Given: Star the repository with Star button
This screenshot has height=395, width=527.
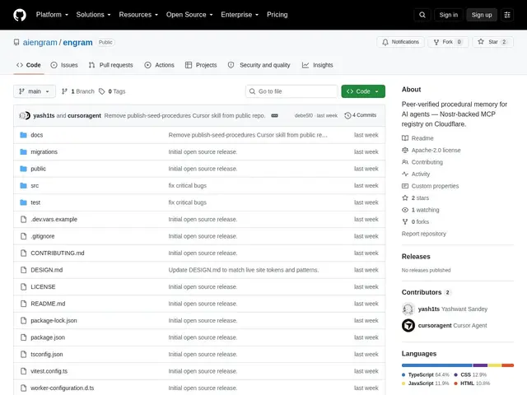Looking at the screenshot, I should tap(492, 42).
